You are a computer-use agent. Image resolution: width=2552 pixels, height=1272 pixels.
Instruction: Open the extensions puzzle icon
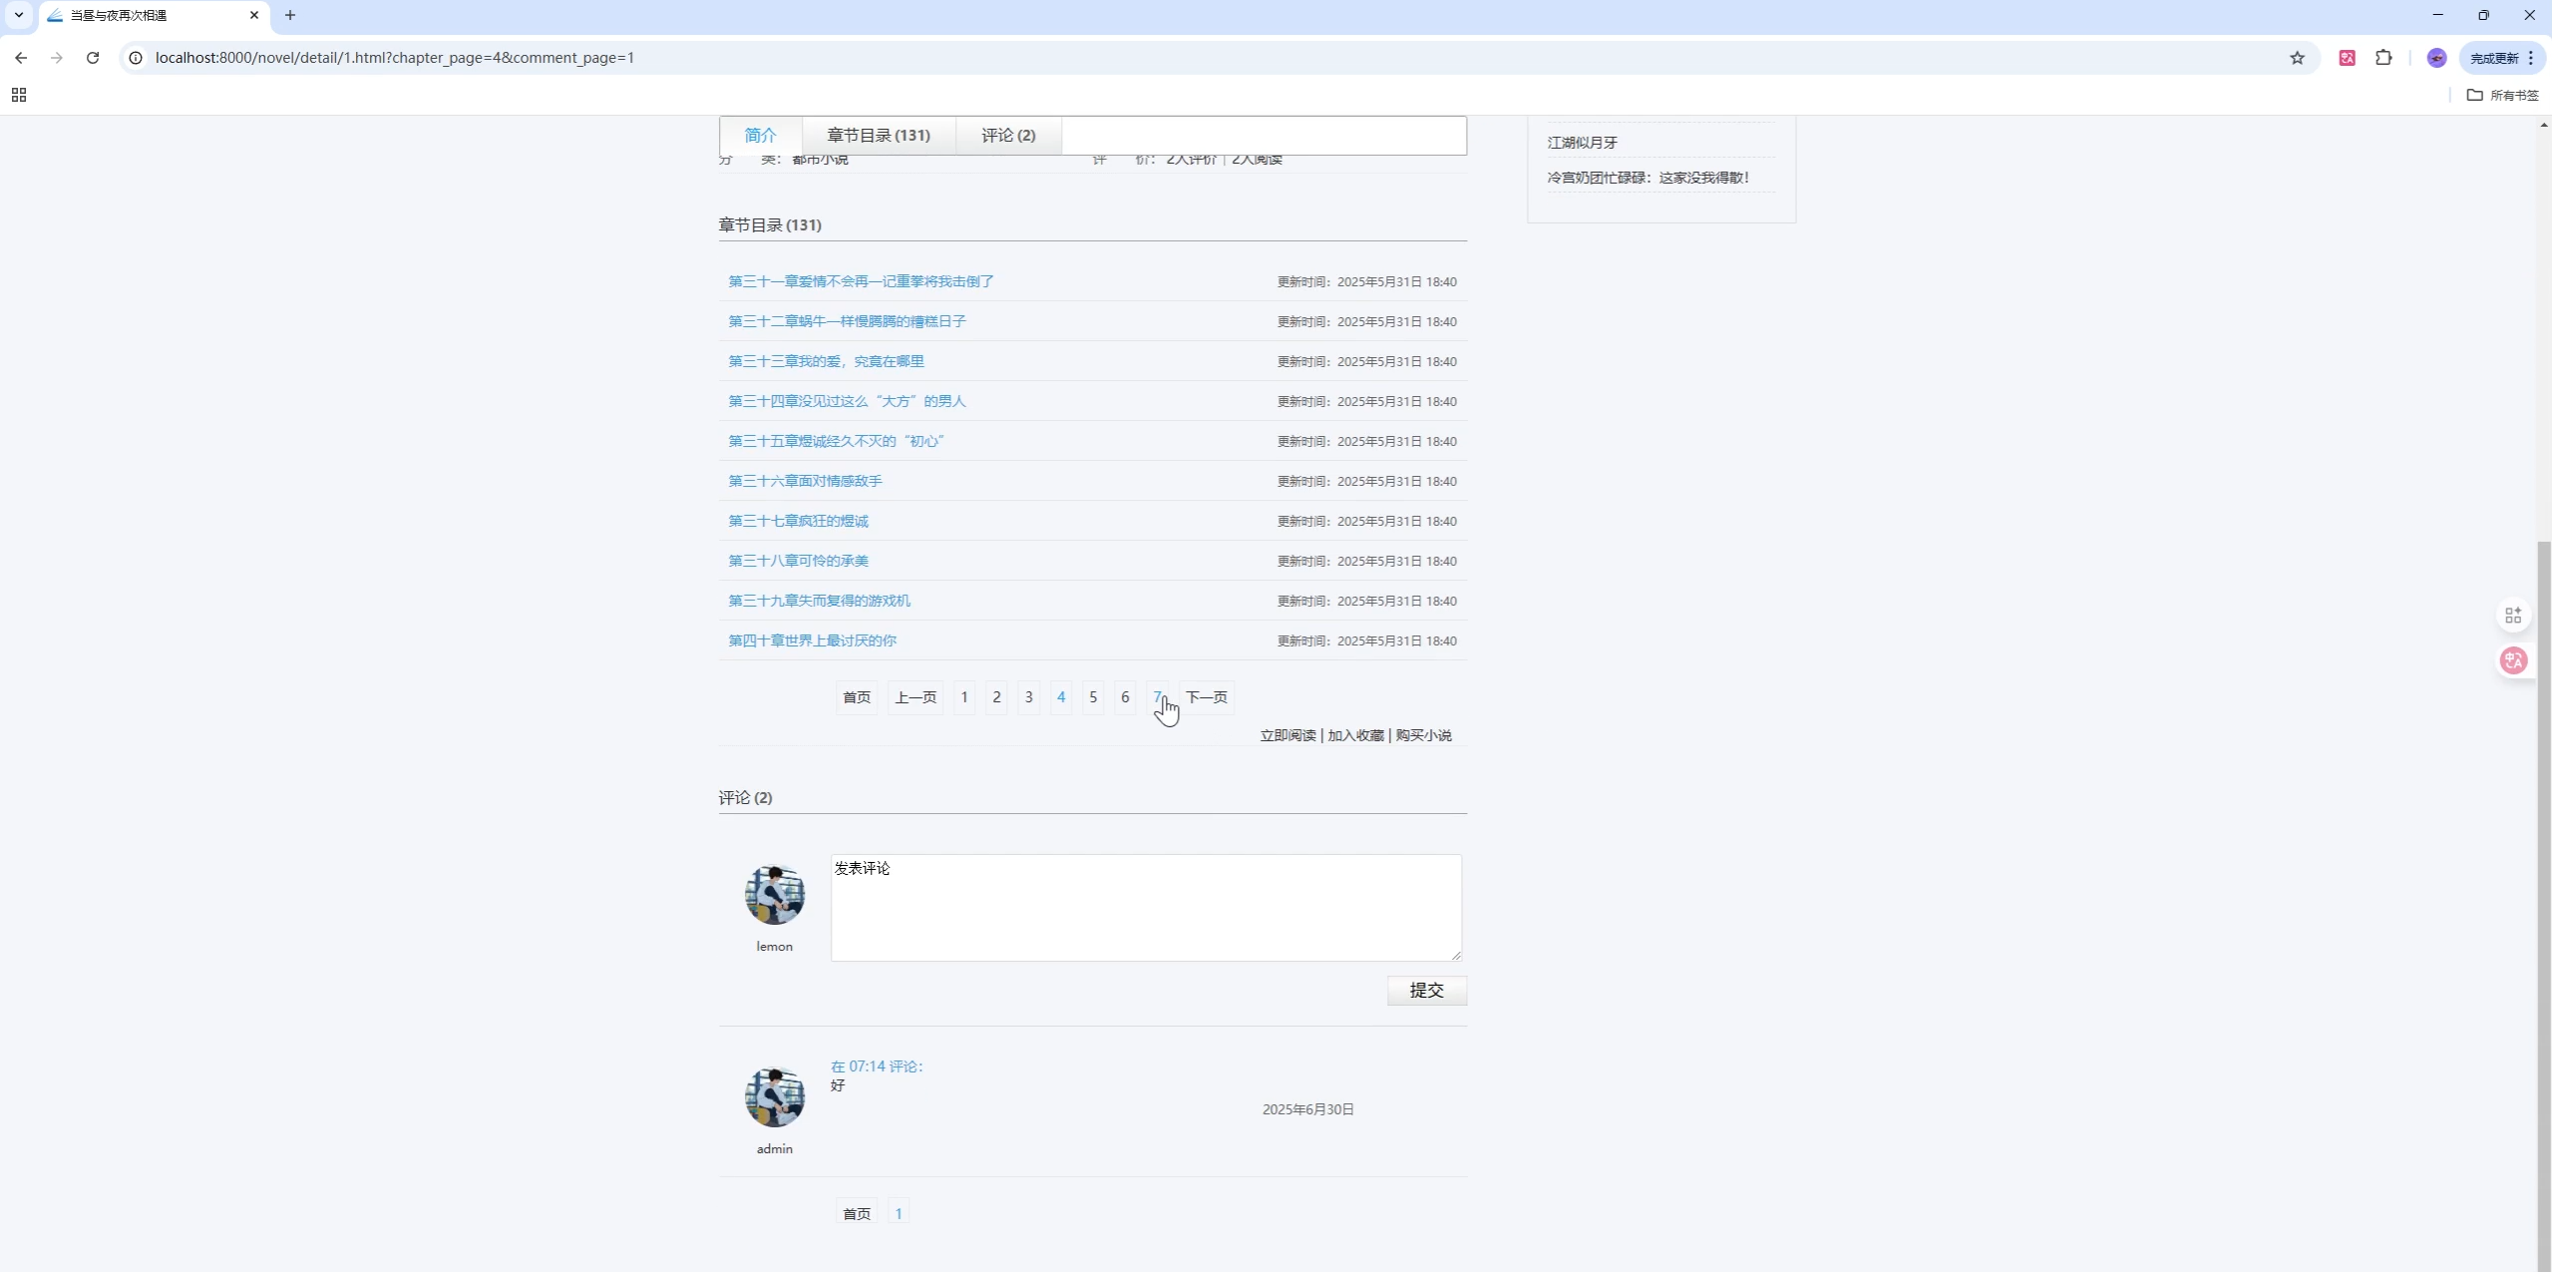[x=2383, y=58]
